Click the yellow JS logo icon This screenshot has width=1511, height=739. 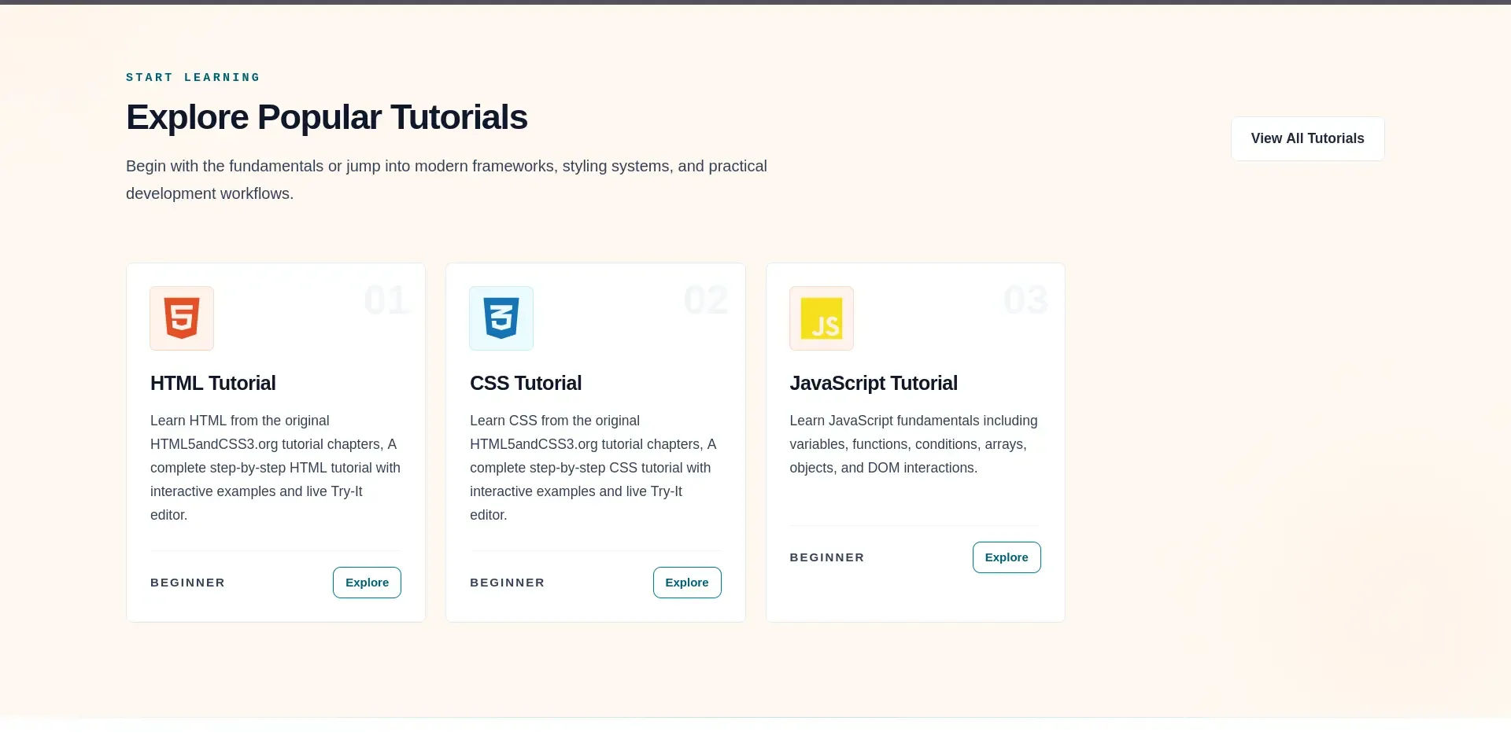[x=822, y=318]
